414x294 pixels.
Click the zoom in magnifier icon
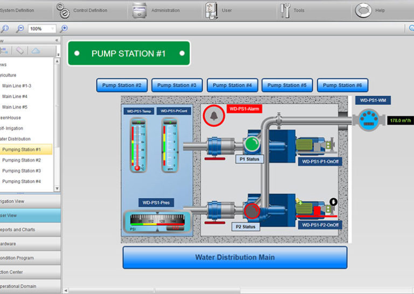point(64,28)
